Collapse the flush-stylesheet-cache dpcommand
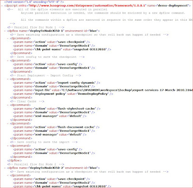This screenshot has height=188, width=193. click(8, 105)
